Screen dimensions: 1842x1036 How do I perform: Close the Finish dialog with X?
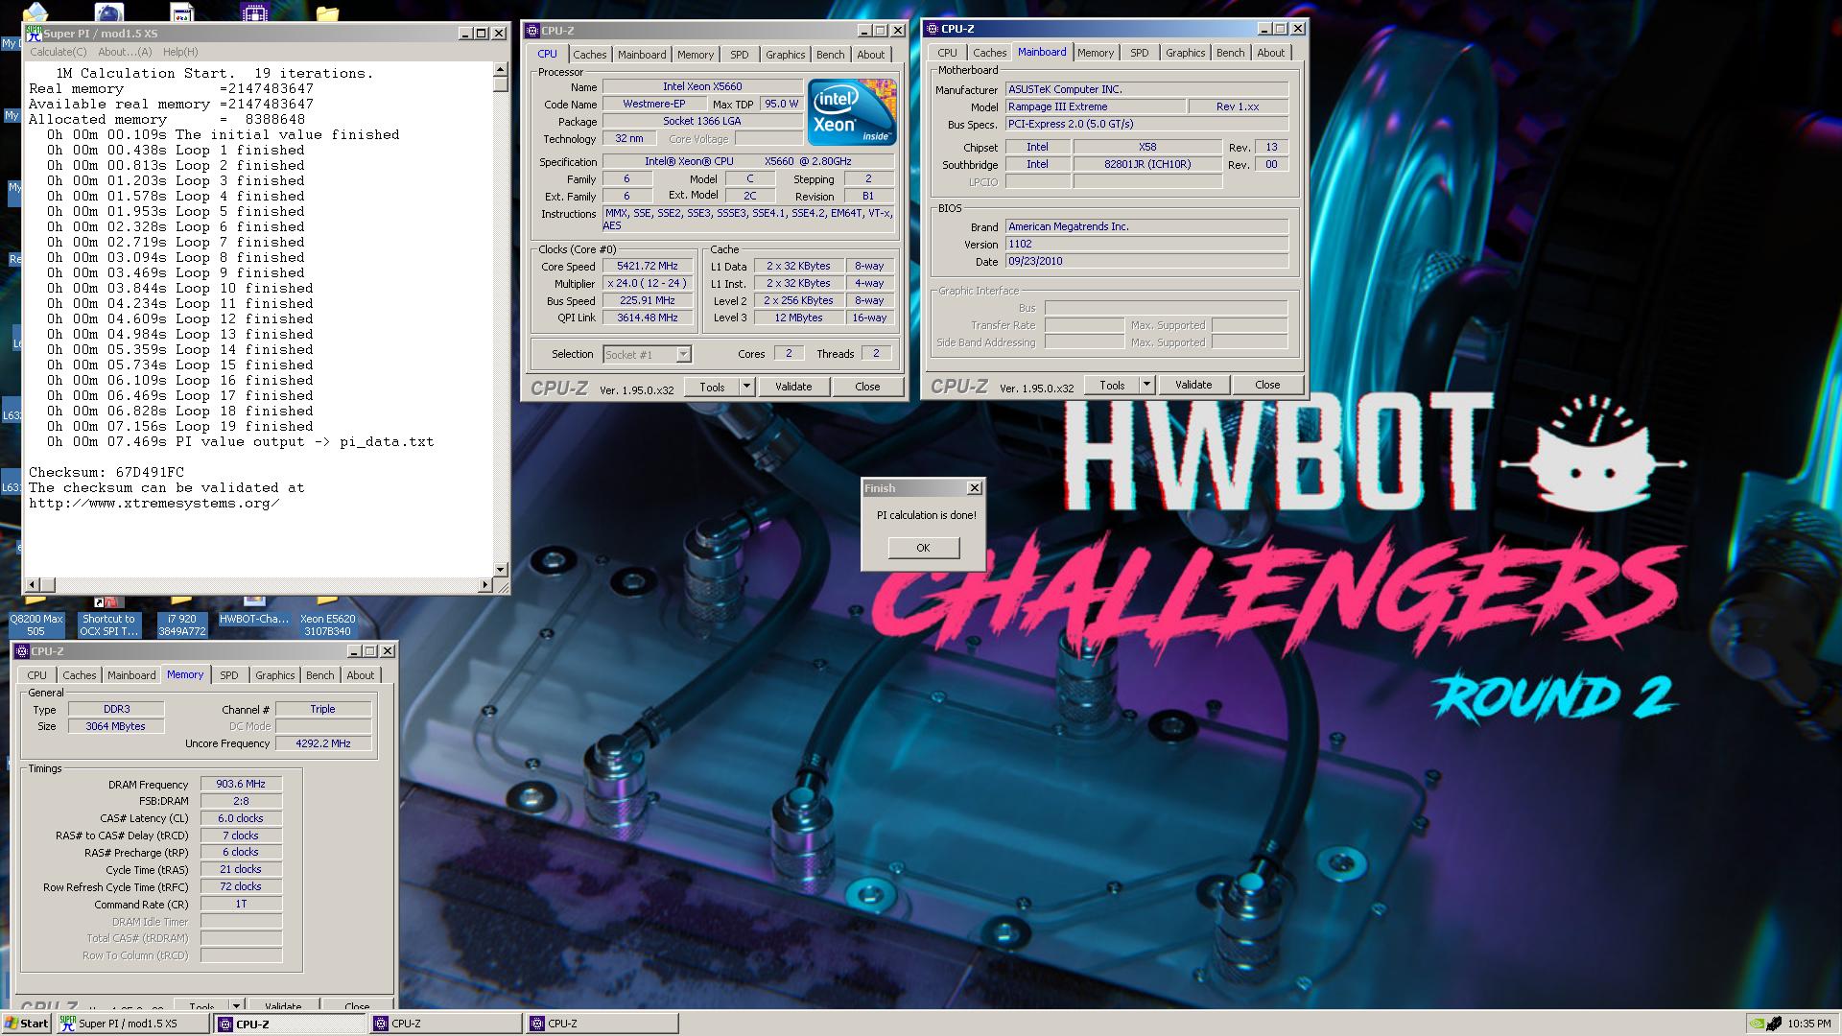974,488
